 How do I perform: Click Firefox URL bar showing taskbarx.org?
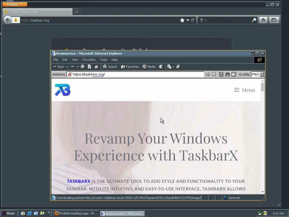coord(100,20)
